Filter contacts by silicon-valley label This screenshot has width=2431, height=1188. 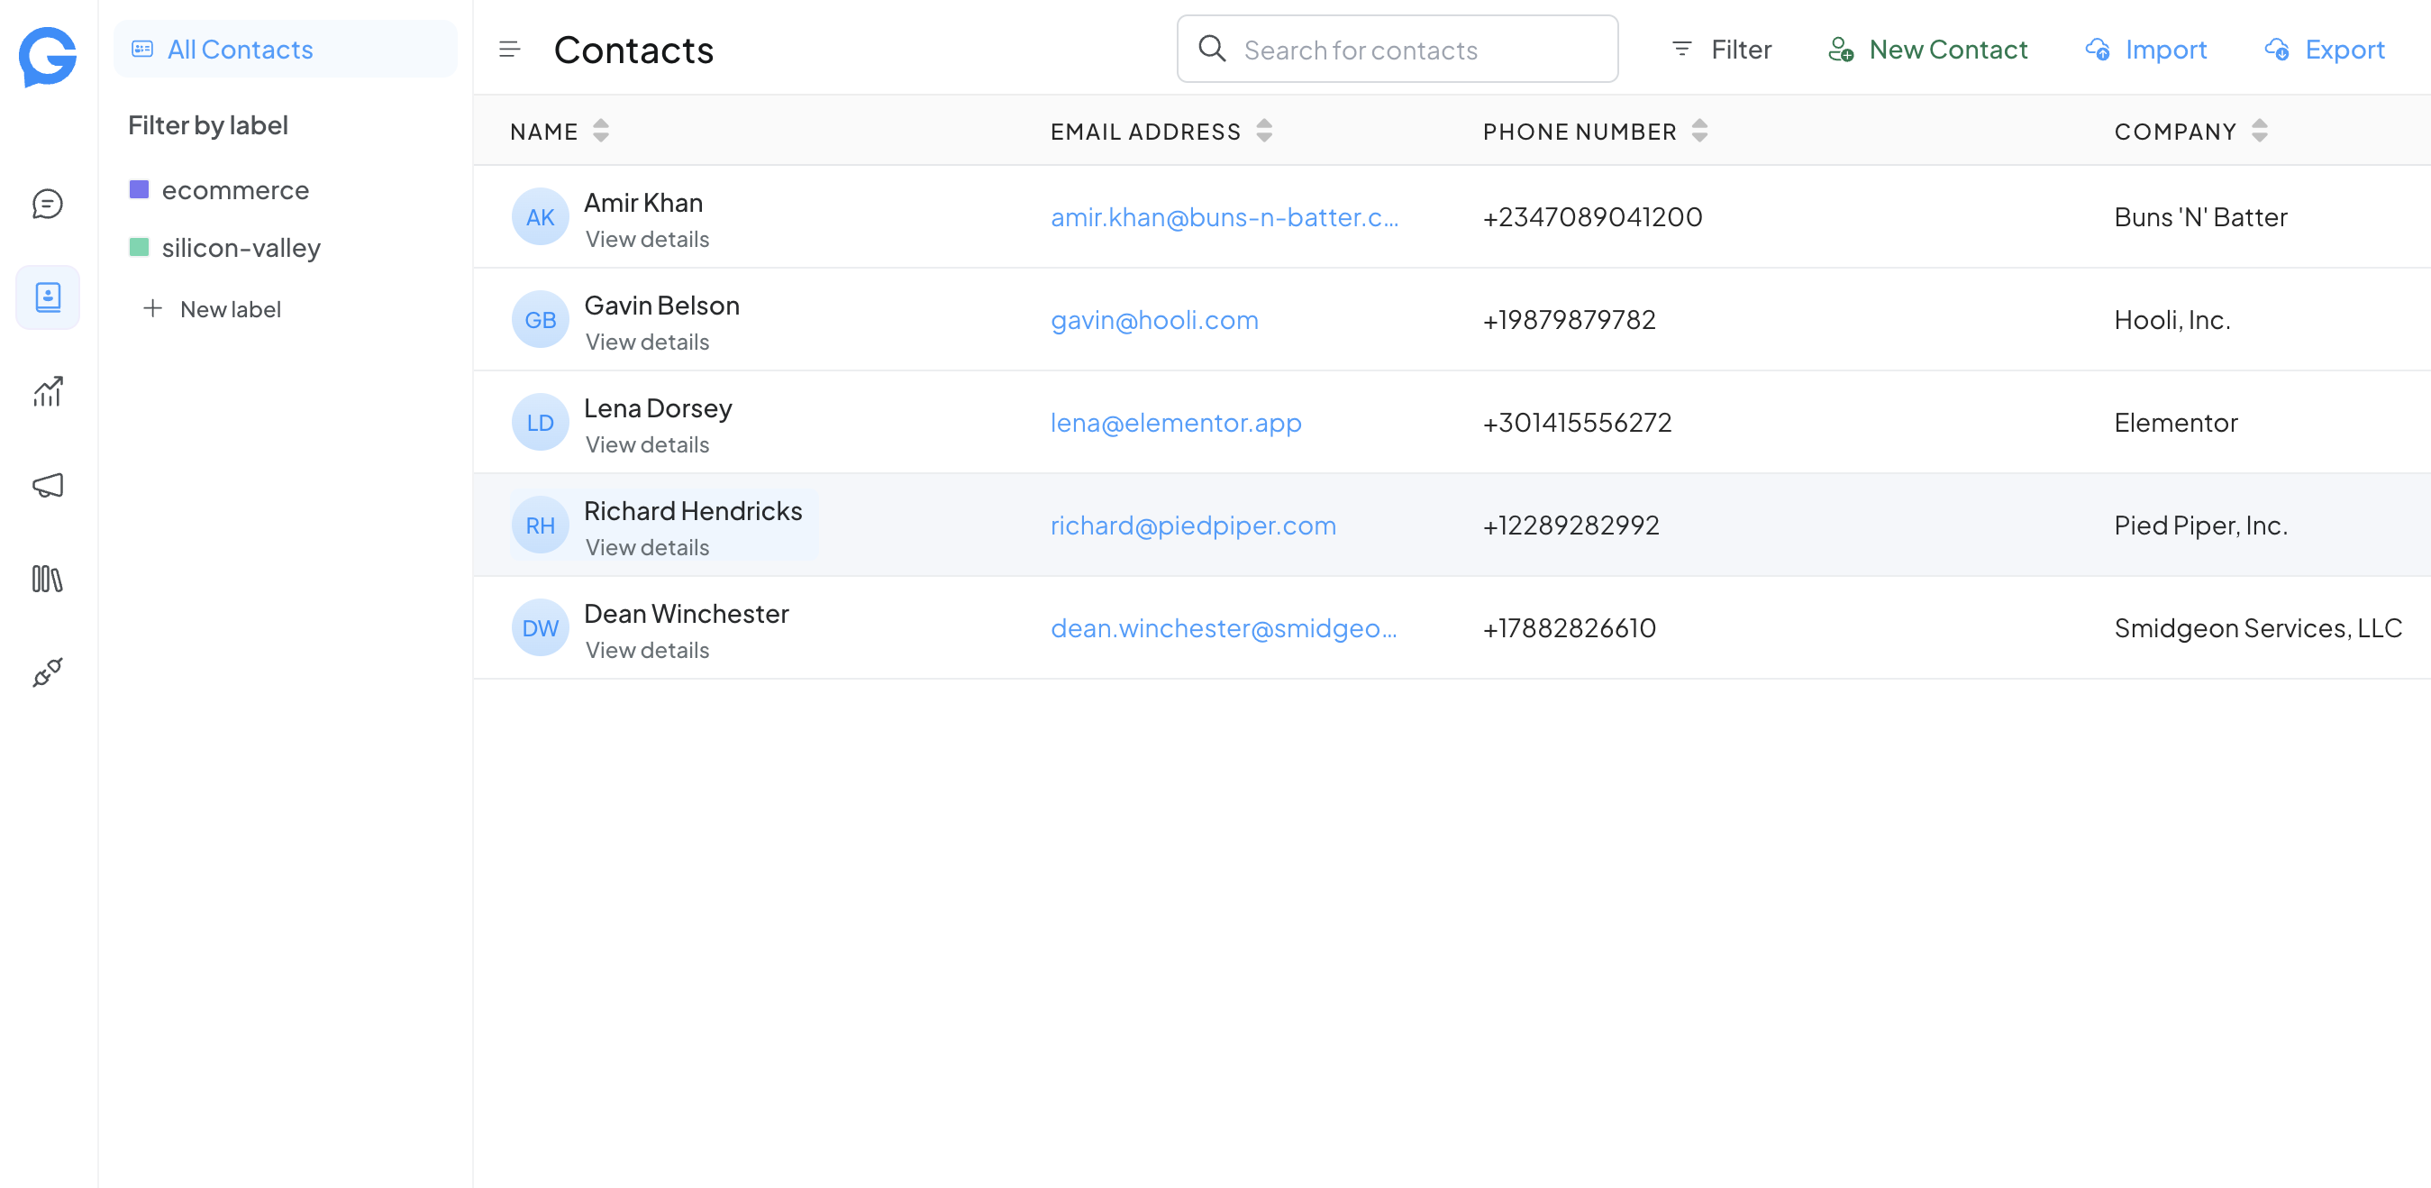click(x=241, y=247)
